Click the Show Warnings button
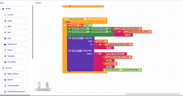The height and width of the screenshot is (96, 183). pyautogui.click(x=43, y=90)
